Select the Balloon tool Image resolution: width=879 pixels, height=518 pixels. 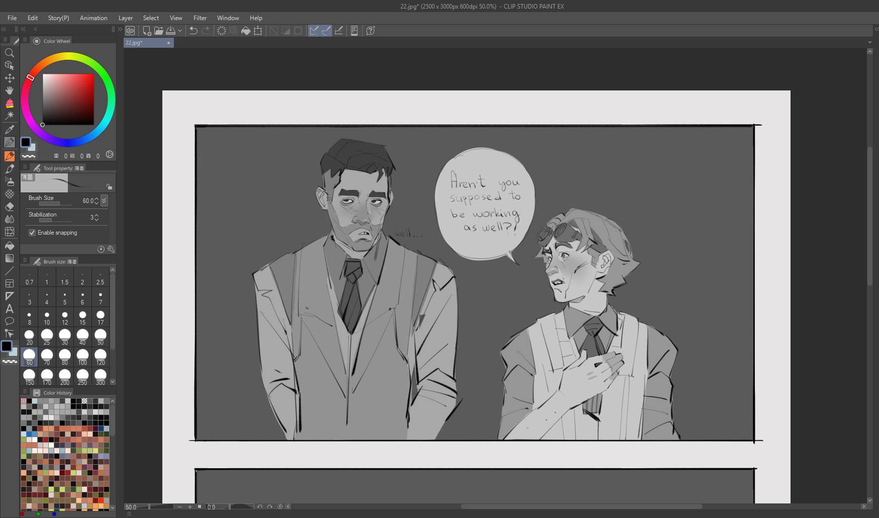[x=9, y=321]
